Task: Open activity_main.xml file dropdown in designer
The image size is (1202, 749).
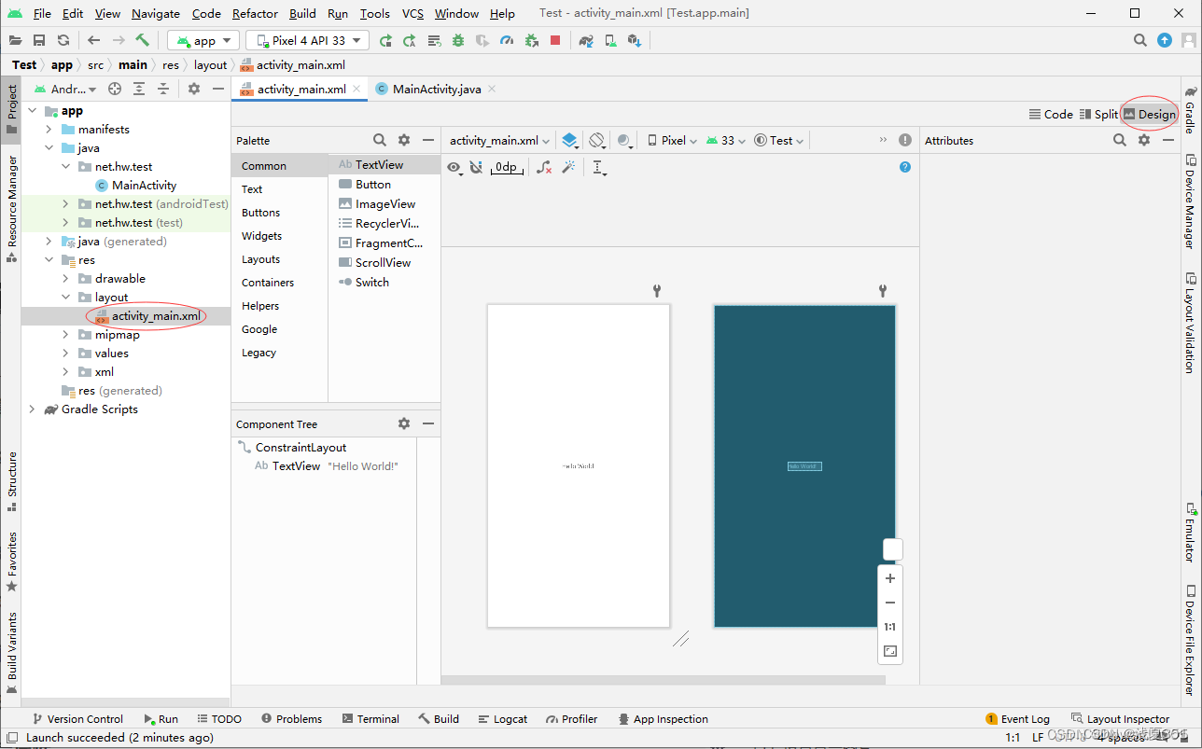Action: [499, 140]
